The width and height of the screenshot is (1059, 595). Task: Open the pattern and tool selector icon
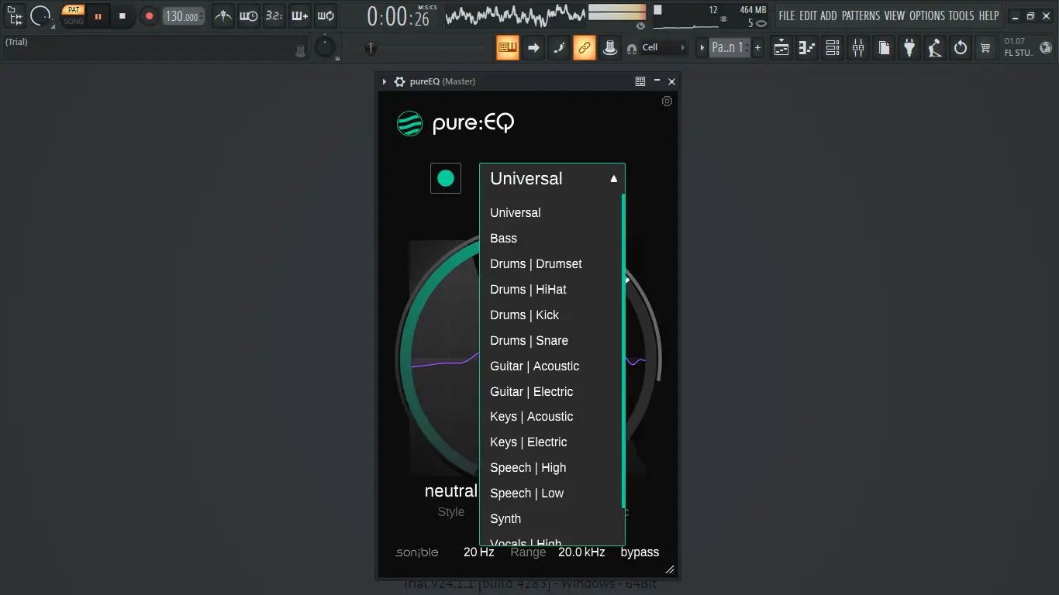16,15
